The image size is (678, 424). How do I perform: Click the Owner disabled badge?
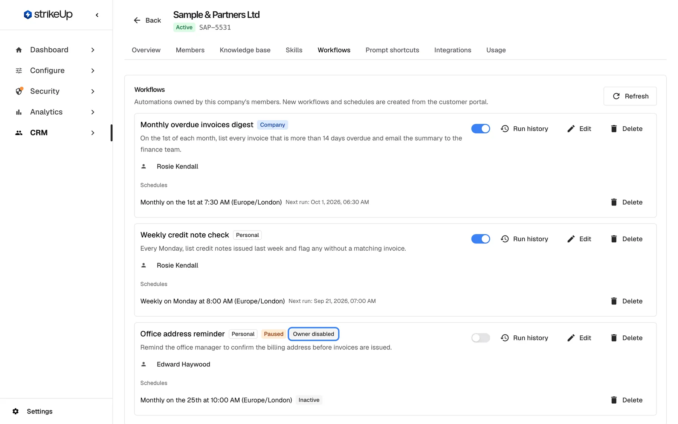point(313,334)
